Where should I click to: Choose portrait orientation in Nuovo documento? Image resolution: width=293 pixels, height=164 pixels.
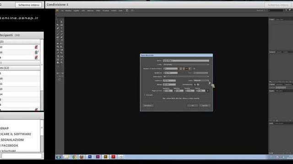tap(195, 84)
